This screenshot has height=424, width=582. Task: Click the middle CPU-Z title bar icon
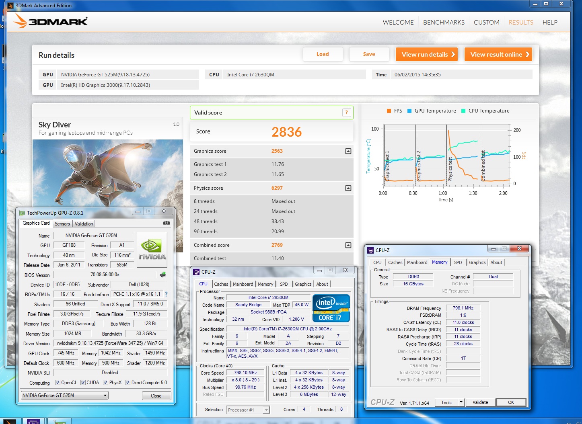(x=196, y=272)
